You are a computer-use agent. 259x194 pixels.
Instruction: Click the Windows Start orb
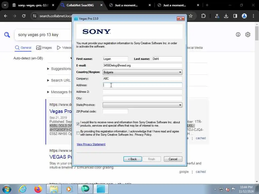(x=7, y=189)
